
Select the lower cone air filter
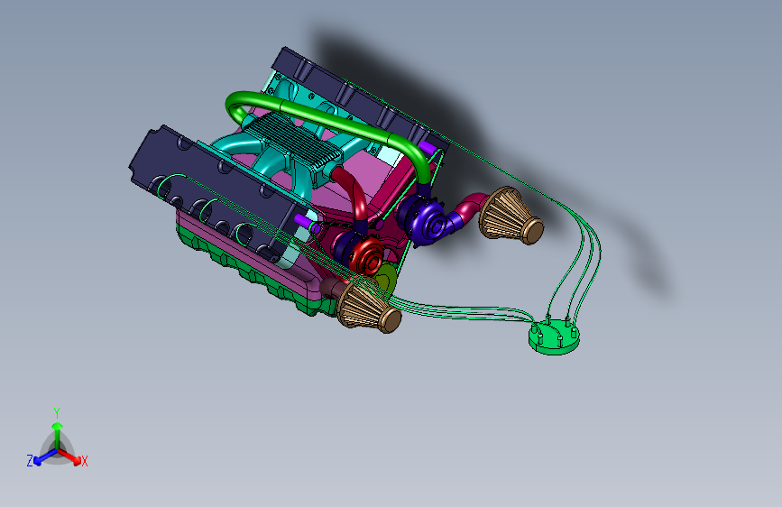click(369, 309)
